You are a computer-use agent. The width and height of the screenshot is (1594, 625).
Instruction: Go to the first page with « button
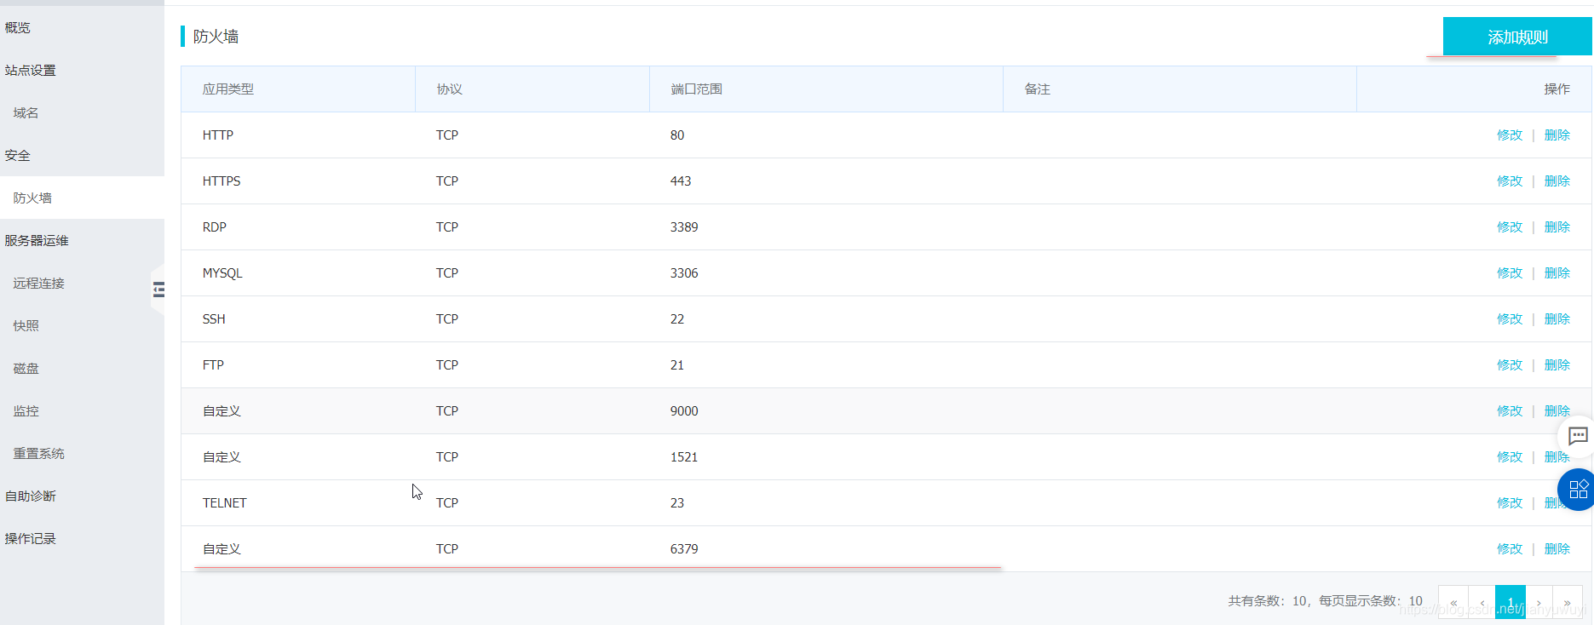click(x=1453, y=602)
